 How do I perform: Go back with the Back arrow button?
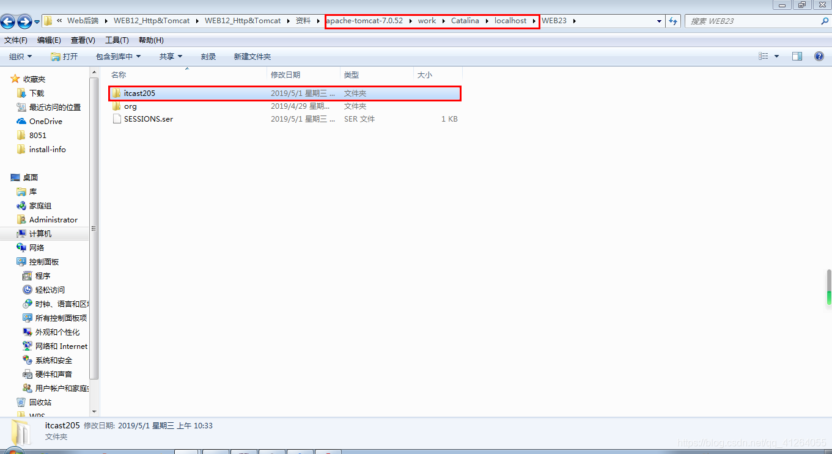pos(8,21)
